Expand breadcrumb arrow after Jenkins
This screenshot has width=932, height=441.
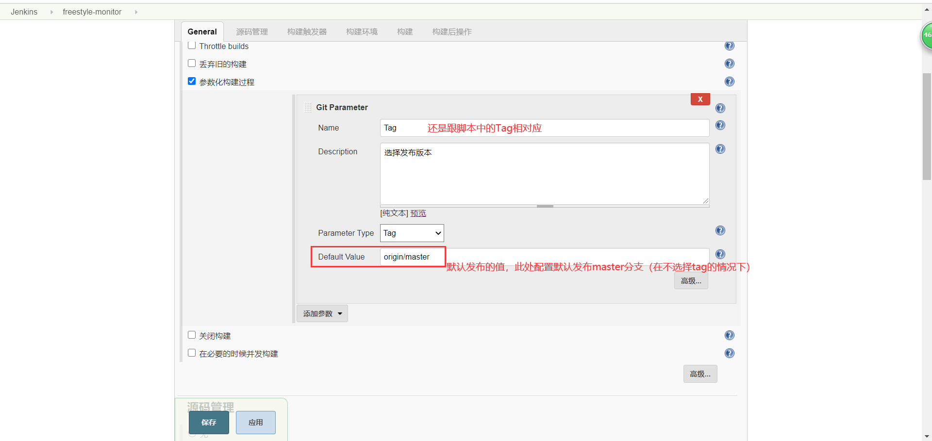pos(51,12)
